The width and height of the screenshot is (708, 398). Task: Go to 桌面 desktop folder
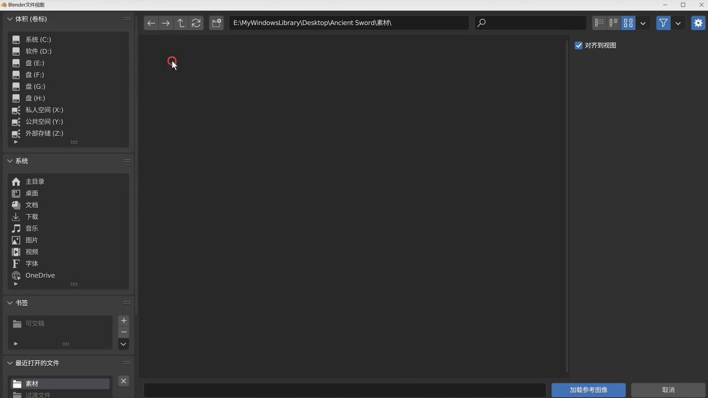coord(68,193)
